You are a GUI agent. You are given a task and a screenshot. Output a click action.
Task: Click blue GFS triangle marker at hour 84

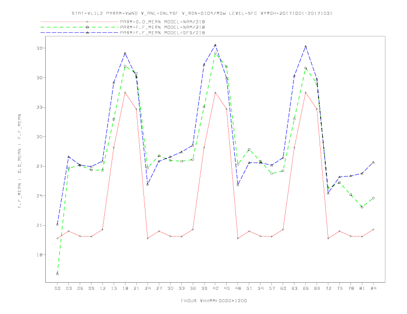pos(373,163)
